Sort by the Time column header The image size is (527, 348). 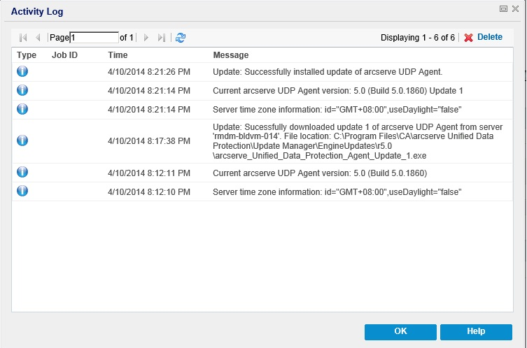[x=118, y=55]
